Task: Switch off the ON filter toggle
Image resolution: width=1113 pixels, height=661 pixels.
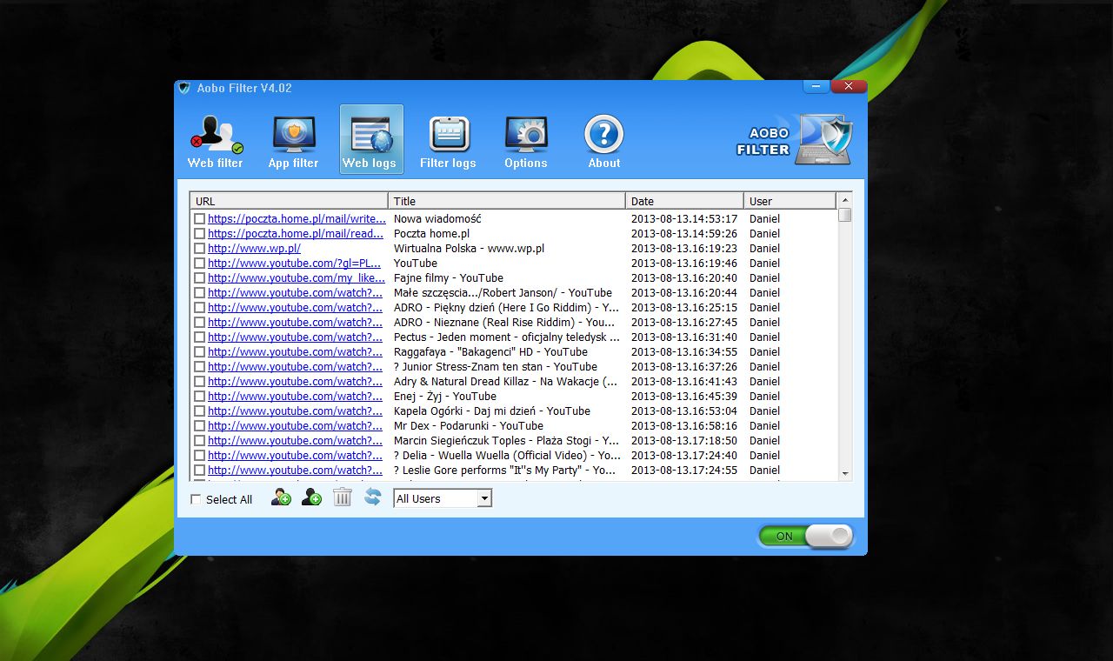Action: click(x=806, y=536)
